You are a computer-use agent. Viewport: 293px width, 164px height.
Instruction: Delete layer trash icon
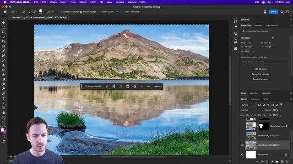pyautogui.click(x=287, y=162)
